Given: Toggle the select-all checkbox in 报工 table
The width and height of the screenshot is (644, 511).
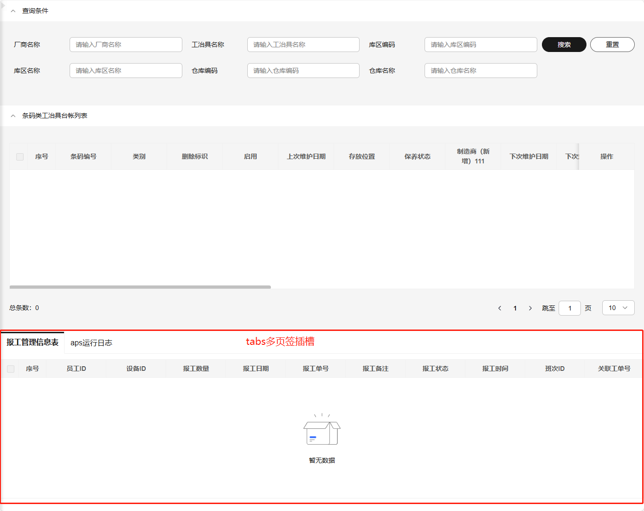Looking at the screenshot, I should 11,369.
